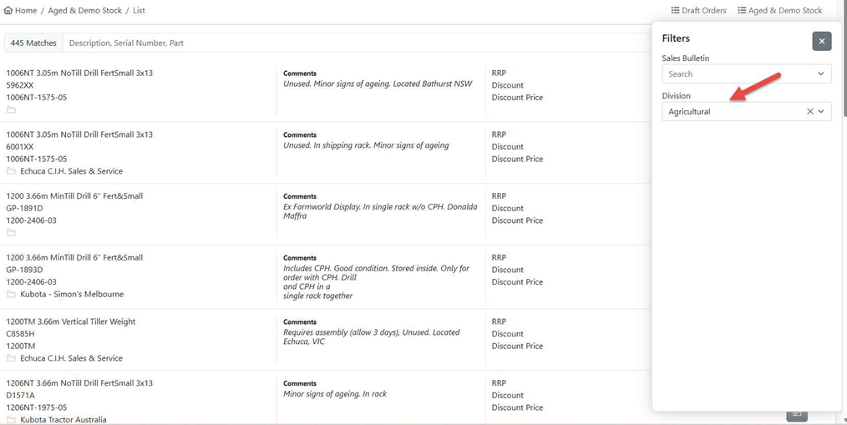Screen dimensions: 847x425
Task: Click the Home breadcrumb link
Action: coord(26,11)
